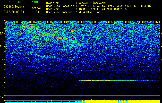Click the 0838 time marker
The width and height of the screenshot is (162, 103).
pyautogui.click(x=126, y=22)
